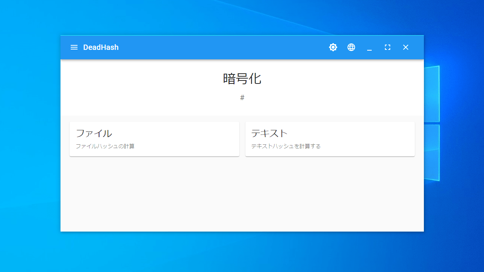Click the DeadHash title text
The width and height of the screenshot is (484, 272).
(x=101, y=47)
